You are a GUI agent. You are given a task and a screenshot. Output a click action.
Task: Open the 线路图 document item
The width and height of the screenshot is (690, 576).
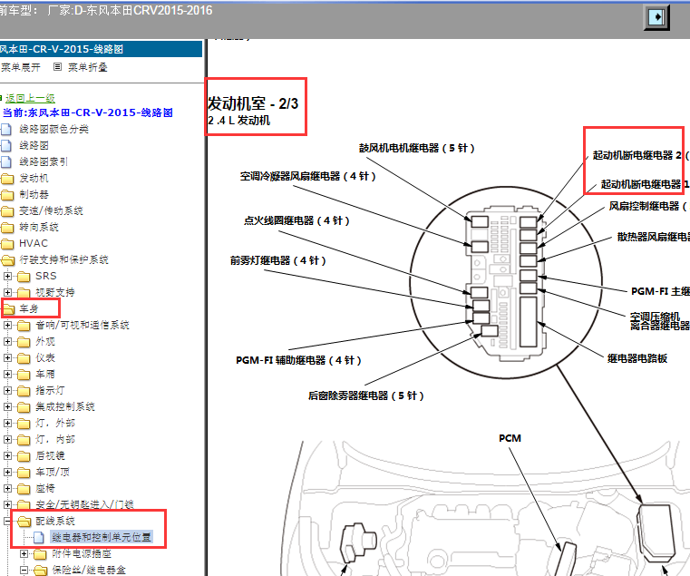pyautogui.click(x=34, y=145)
